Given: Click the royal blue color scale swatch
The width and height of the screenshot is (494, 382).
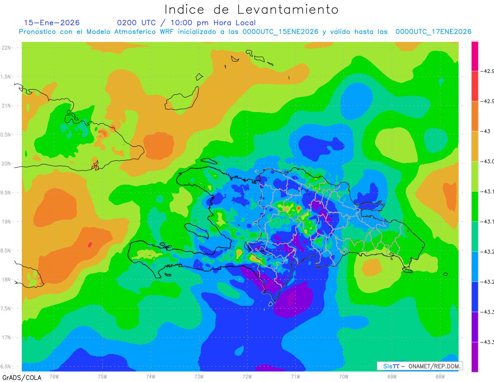Looking at the screenshot, I should point(475,297).
